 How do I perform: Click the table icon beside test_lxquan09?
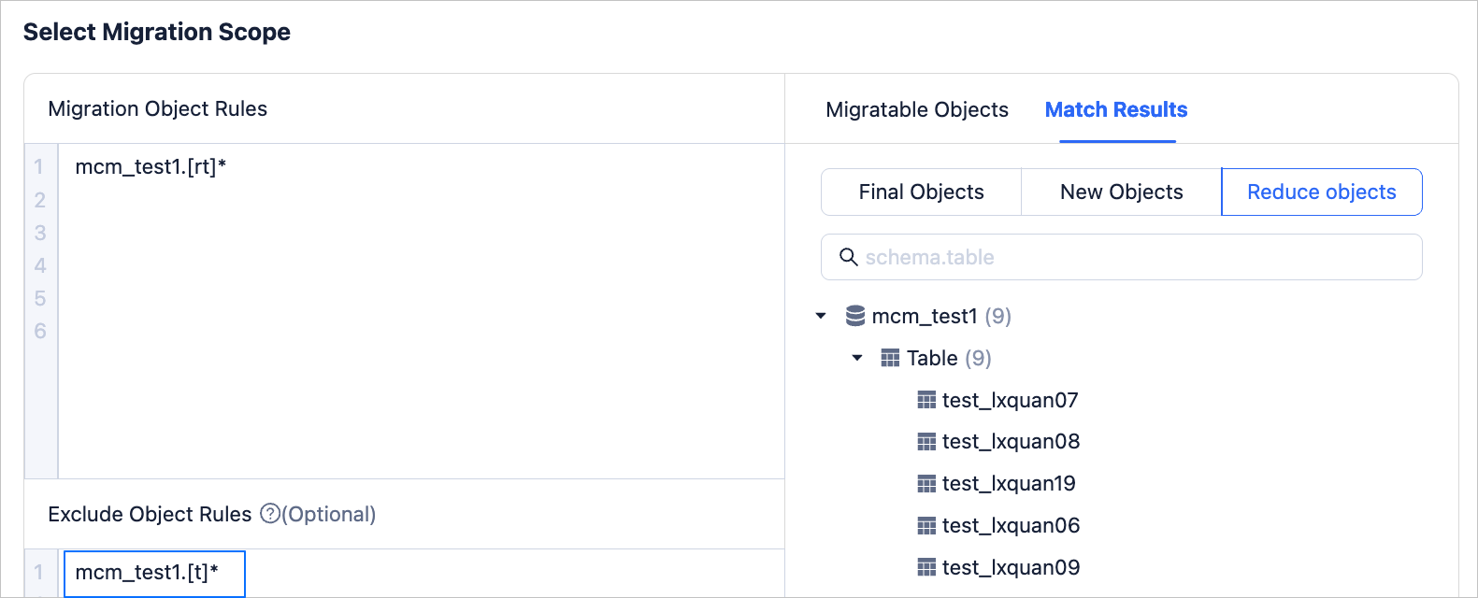[926, 567]
